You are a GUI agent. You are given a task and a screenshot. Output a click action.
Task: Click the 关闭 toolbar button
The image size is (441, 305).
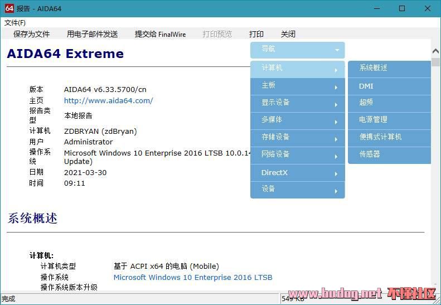288,34
